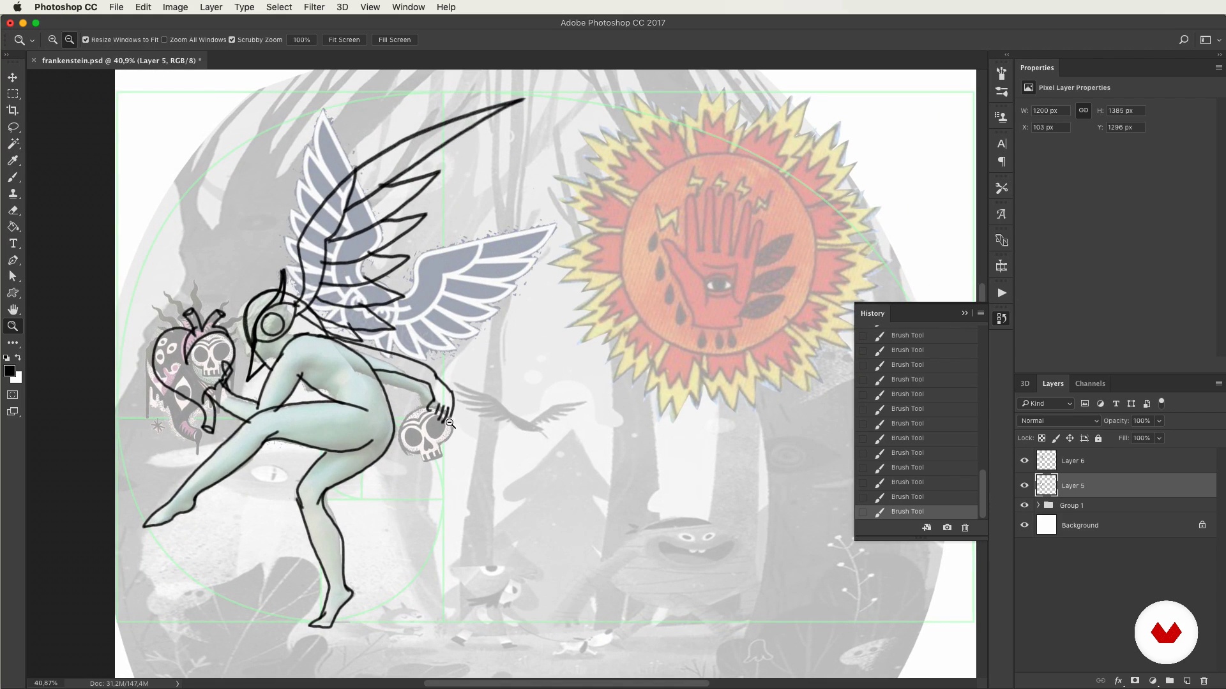
Task: Toggle the layer filter on/off switch
Action: coord(1162,403)
